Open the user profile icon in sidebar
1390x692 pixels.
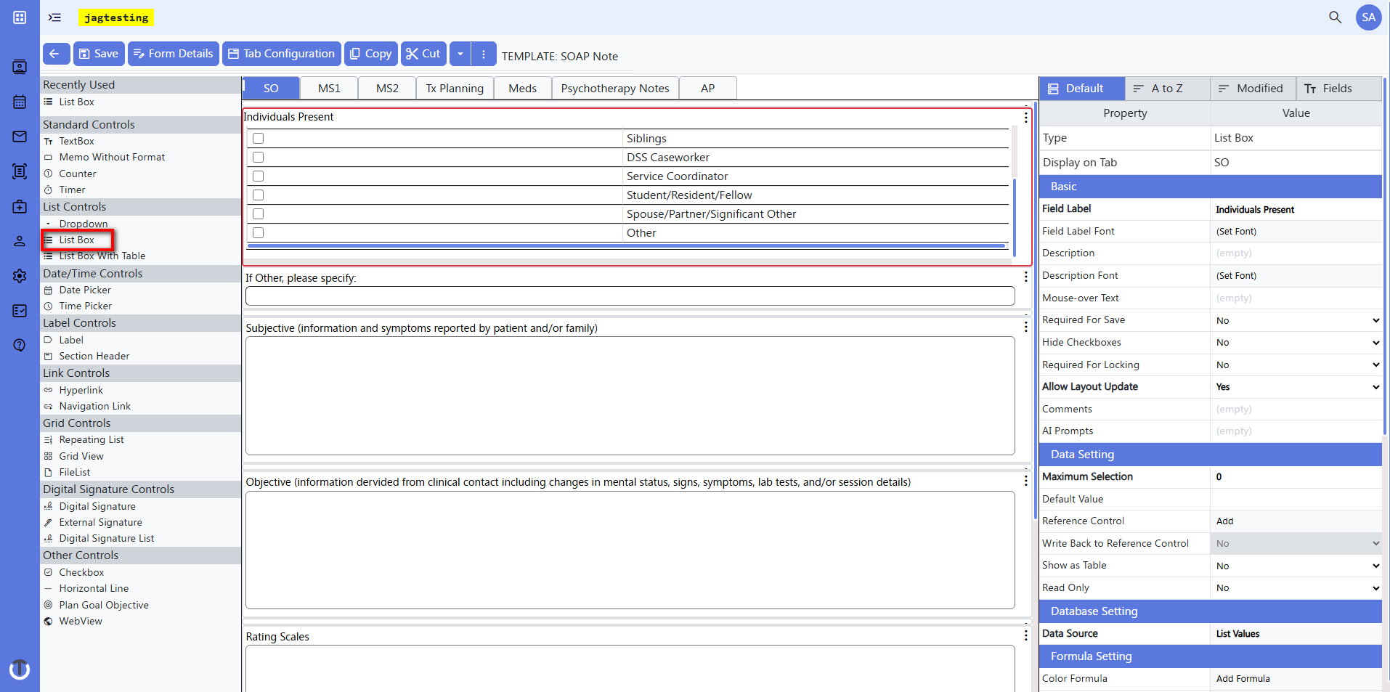coord(20,241)
